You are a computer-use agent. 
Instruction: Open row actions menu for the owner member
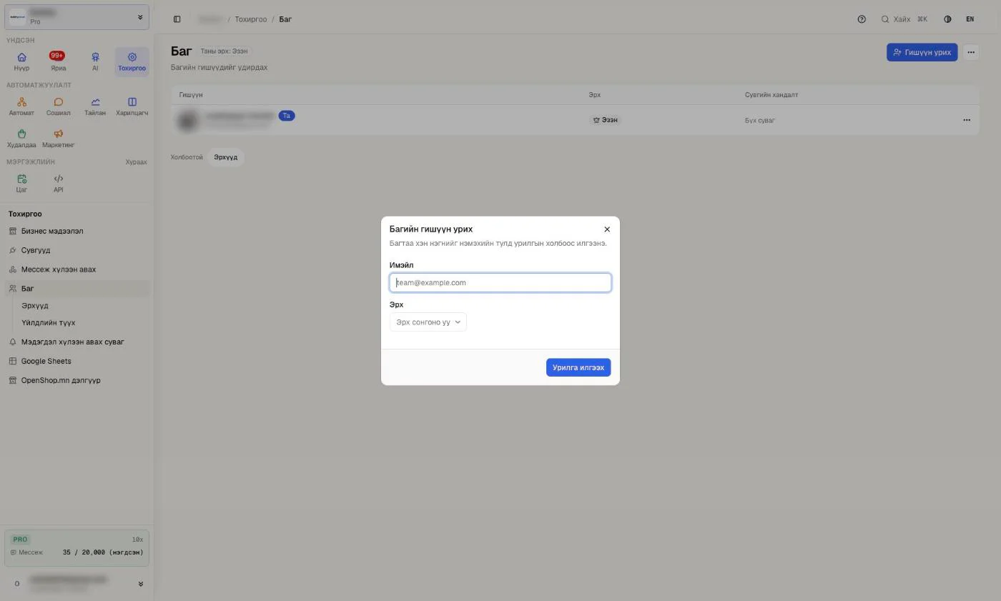click(x=967, y=120)
